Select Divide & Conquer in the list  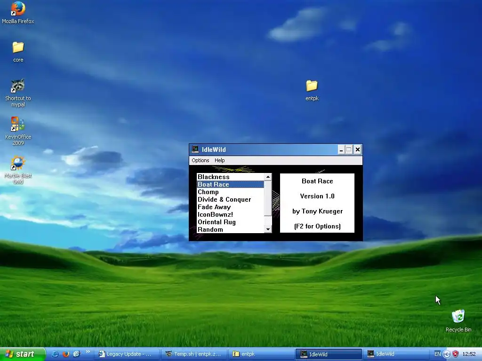(x=230, y=199)
